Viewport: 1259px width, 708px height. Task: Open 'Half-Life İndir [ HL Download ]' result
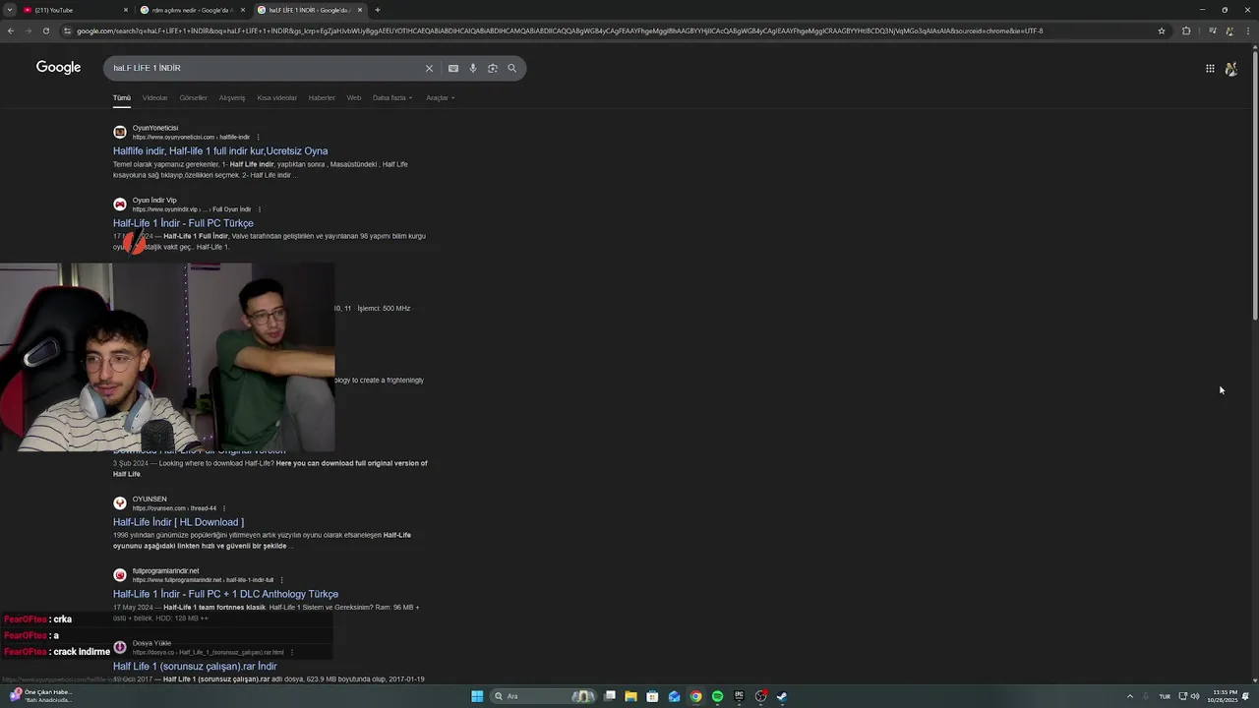point(178,522)
